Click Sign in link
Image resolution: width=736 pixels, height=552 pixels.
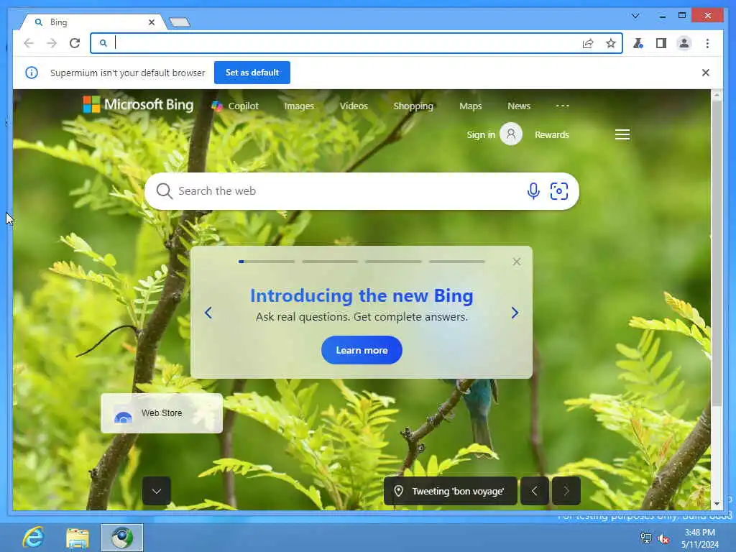(481, 134)
